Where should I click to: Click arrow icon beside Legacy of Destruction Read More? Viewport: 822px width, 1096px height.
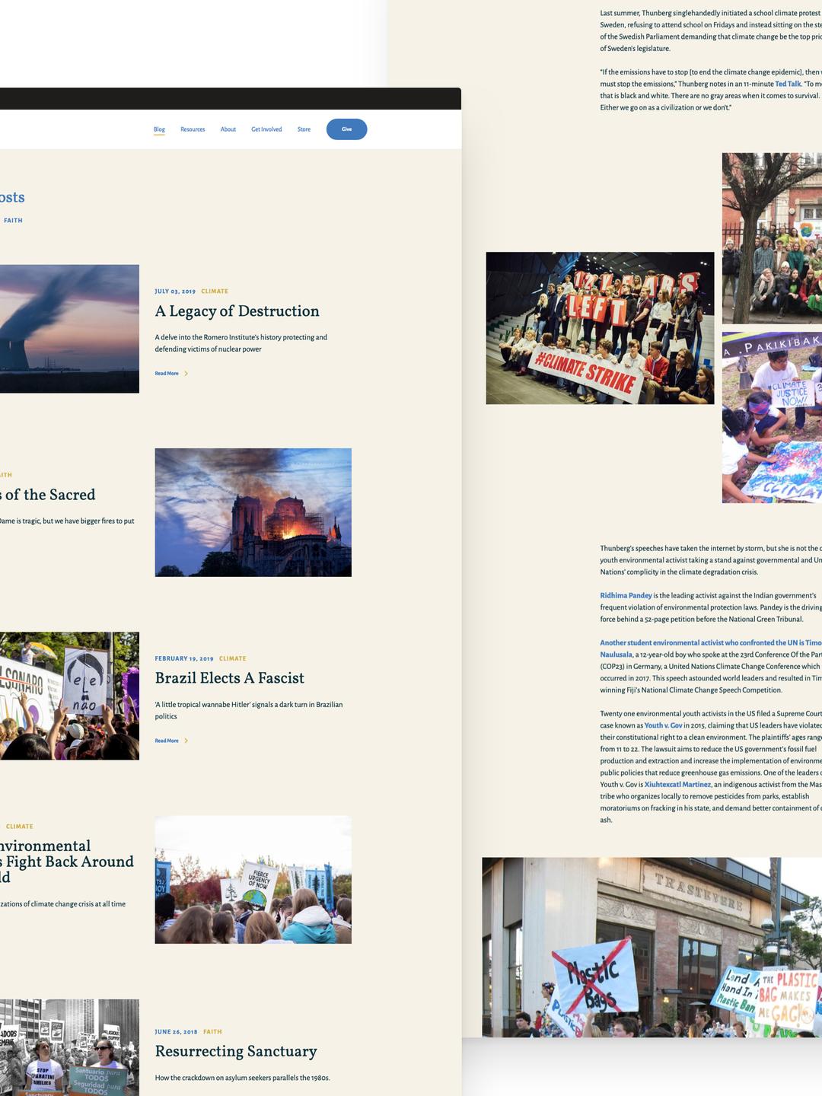point(186,374)
